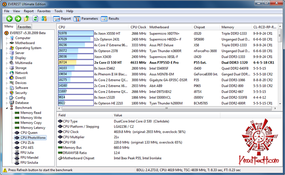Sort by the Motherboard column header

(170, 27)
